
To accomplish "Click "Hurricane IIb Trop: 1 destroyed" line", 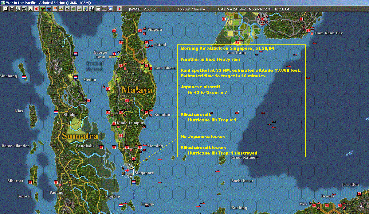I will click(x=222, y=153).
